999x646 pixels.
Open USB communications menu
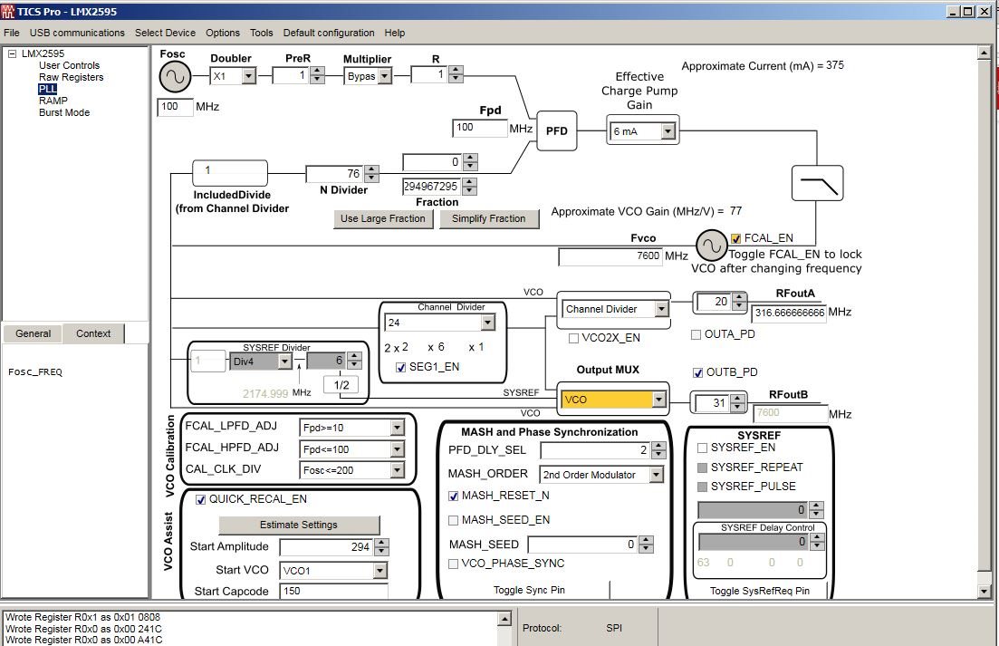coord(77,33)
